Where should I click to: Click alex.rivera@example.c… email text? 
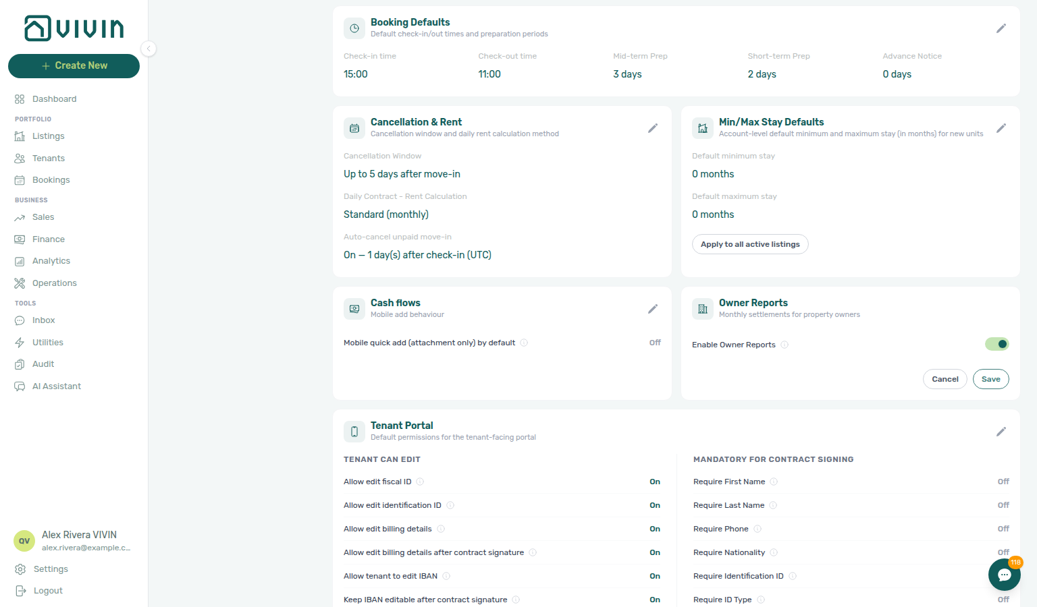click(x=86, y=548)
